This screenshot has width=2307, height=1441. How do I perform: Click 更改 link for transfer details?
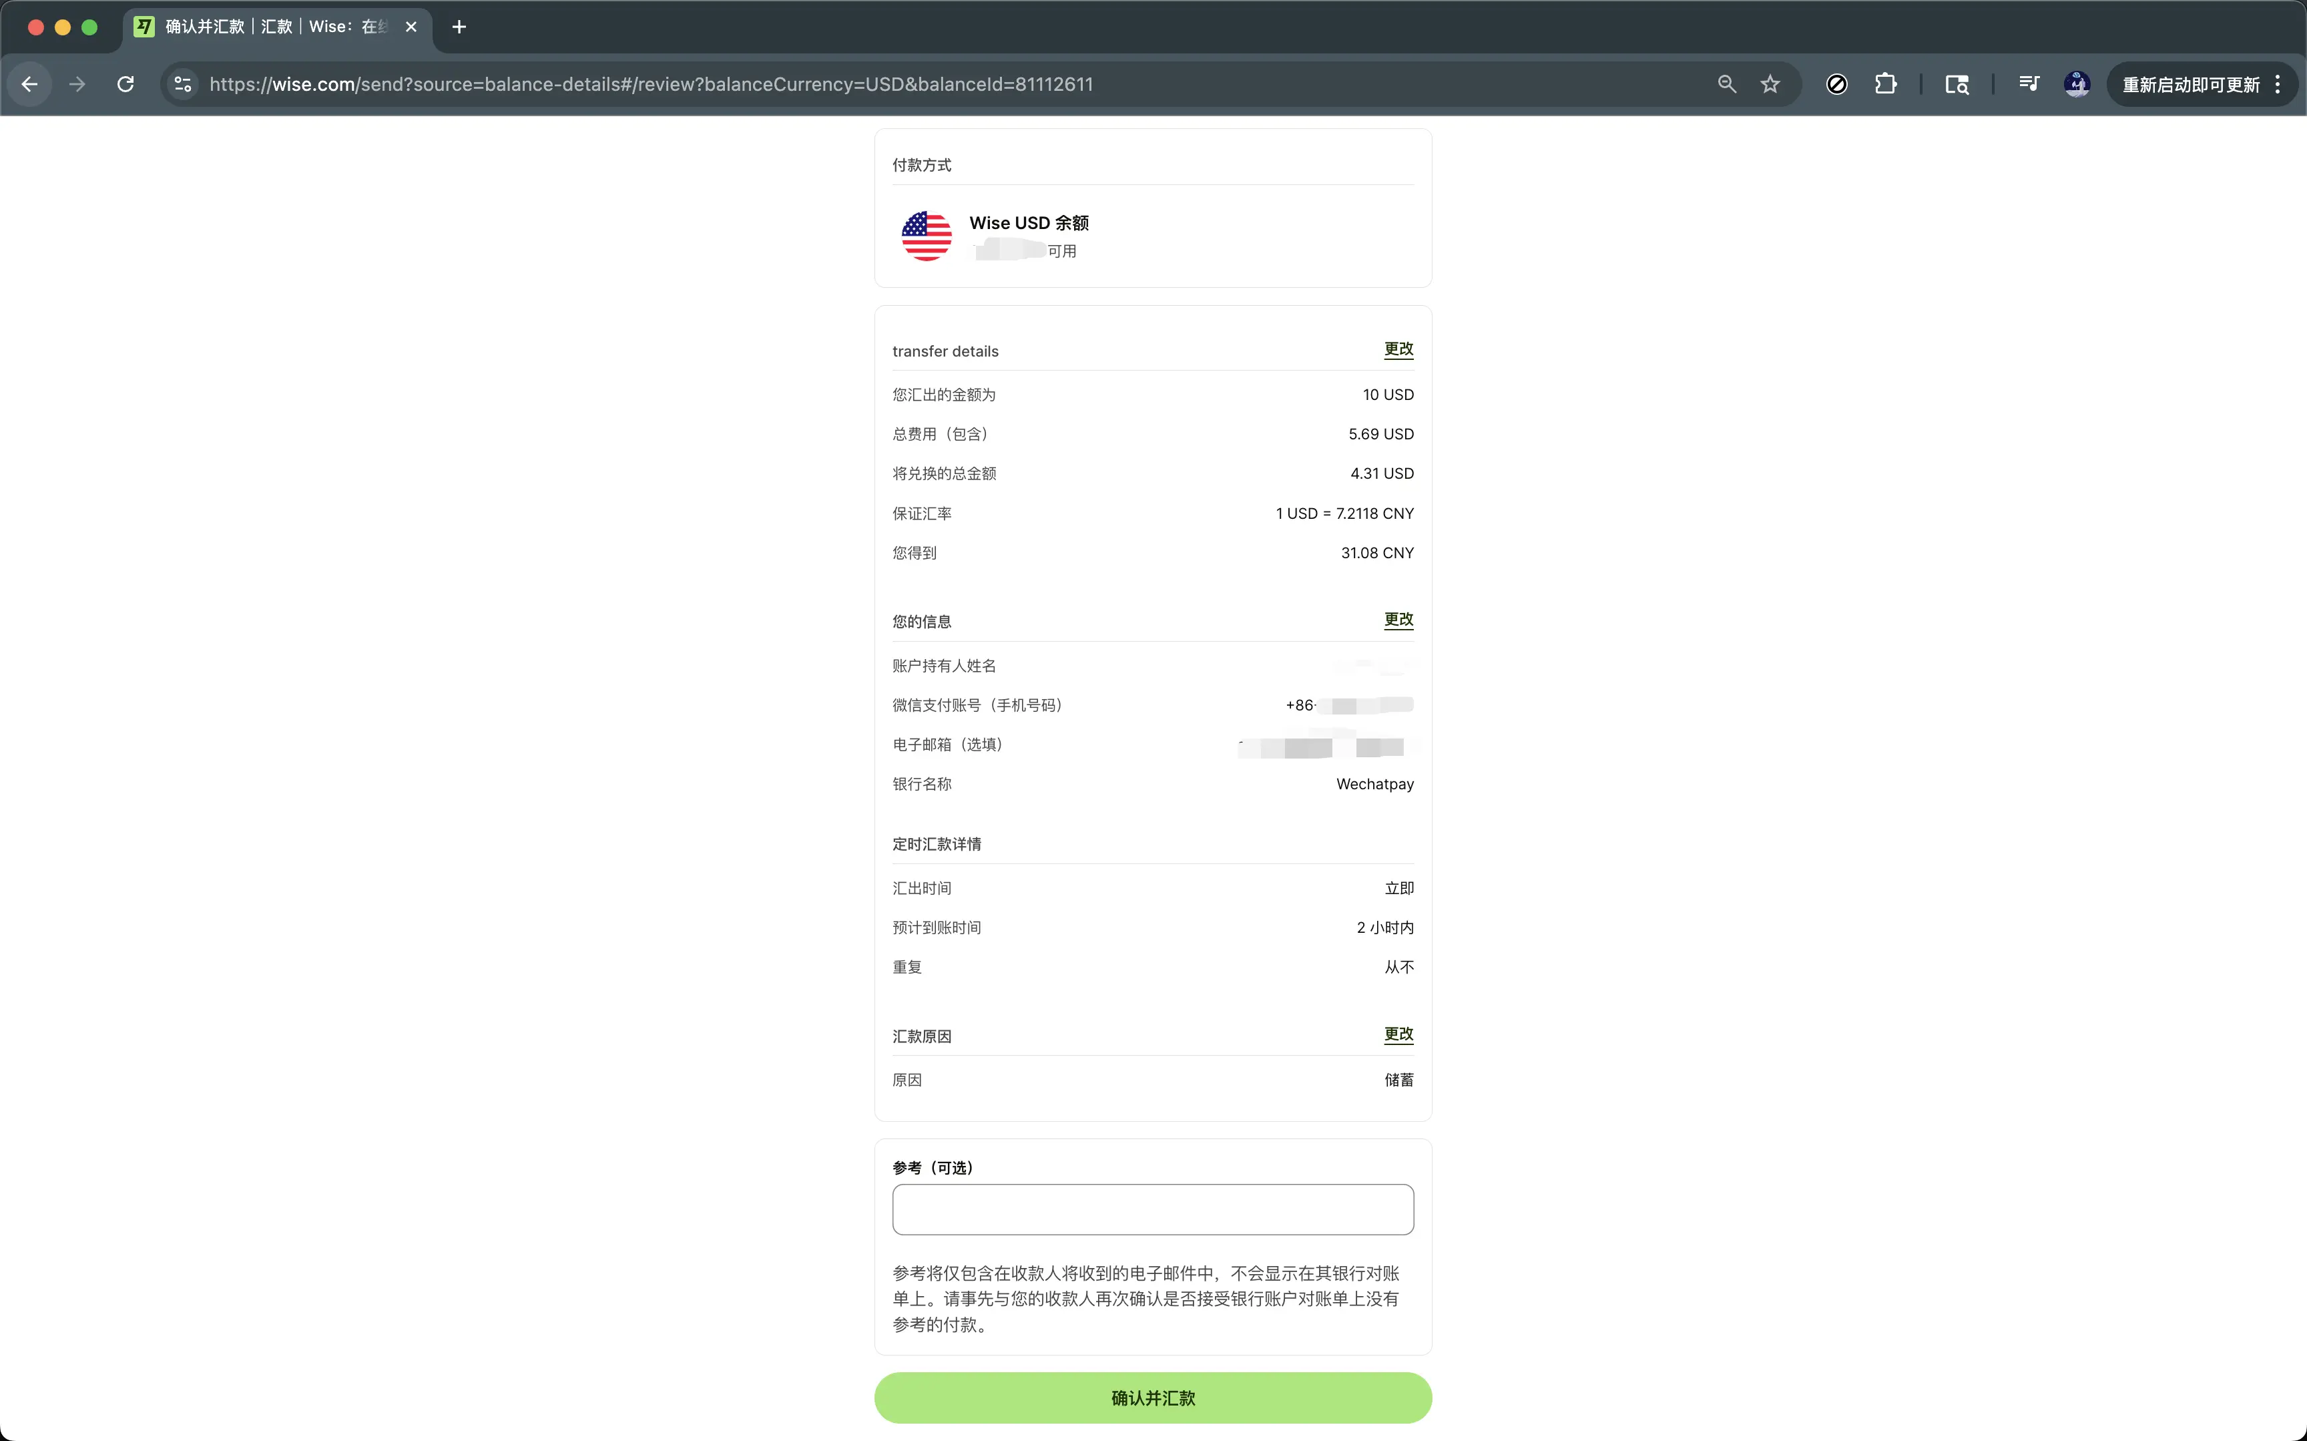pos(1397,349)
